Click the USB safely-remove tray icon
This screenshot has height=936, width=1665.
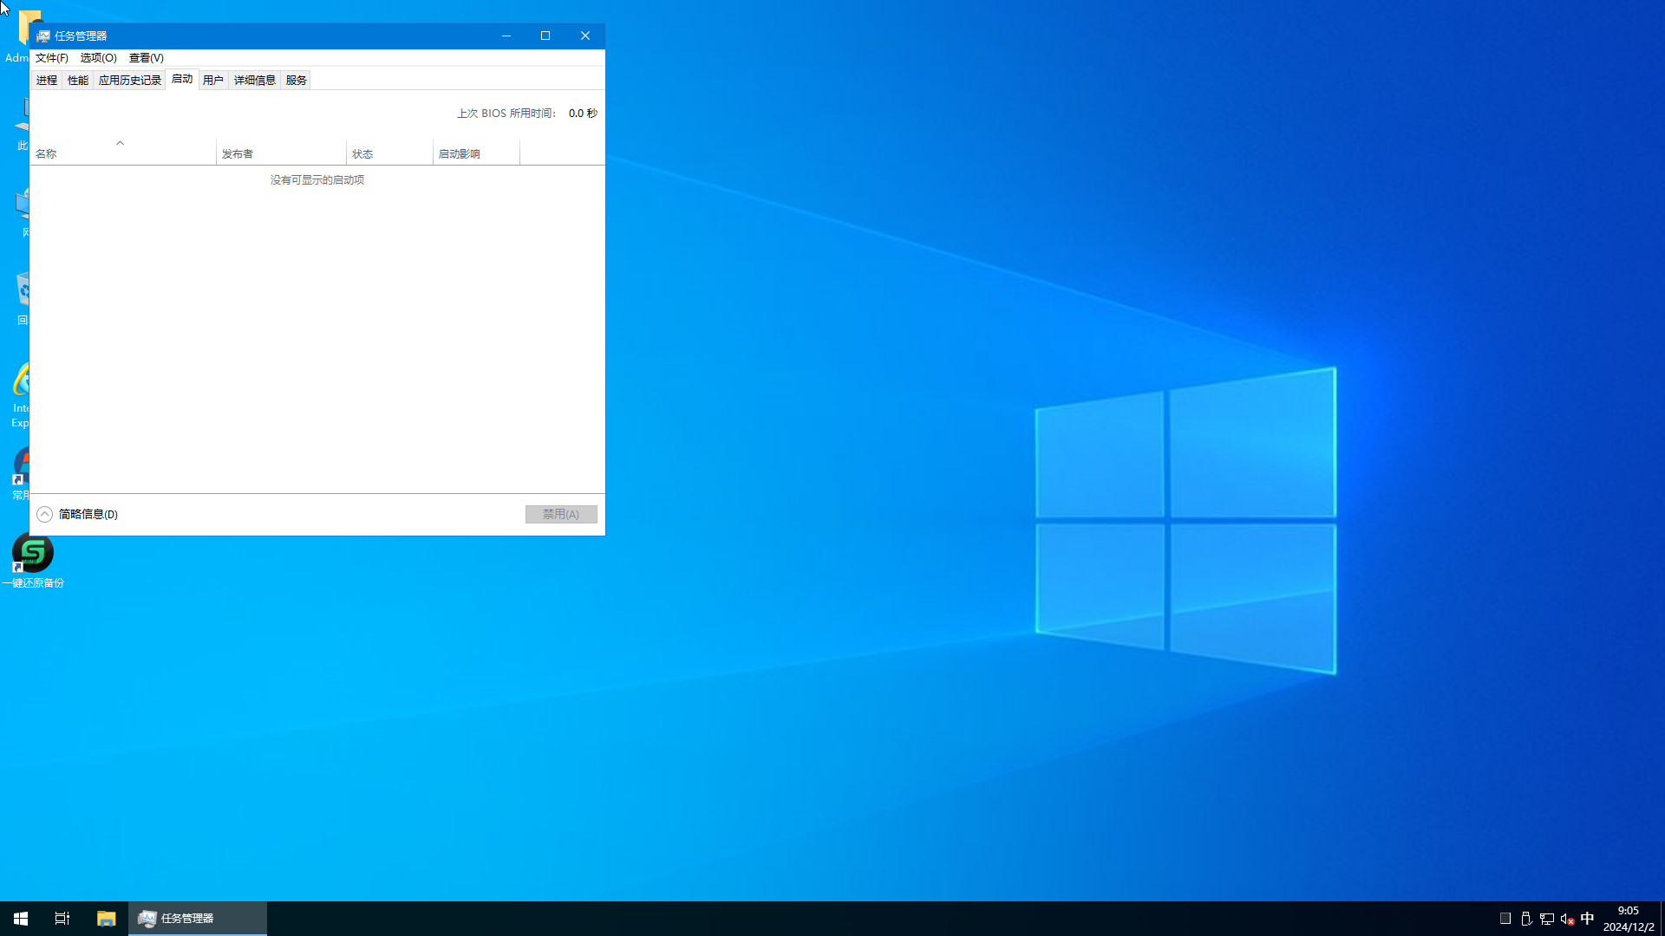(x=1526, y=919)
